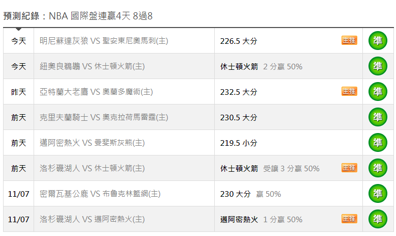The width and height of the screenshot is (396, 236).
Task: Open 密爾瓦基公鹿 VS 布魯克林籃網 matchup
Action: (100, 194)
